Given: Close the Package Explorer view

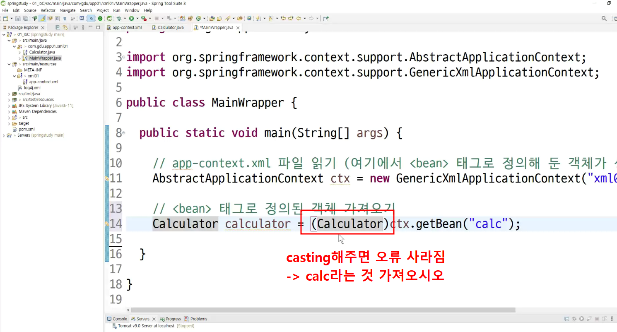Looking at the screenshot, I should tap(43, 28).
